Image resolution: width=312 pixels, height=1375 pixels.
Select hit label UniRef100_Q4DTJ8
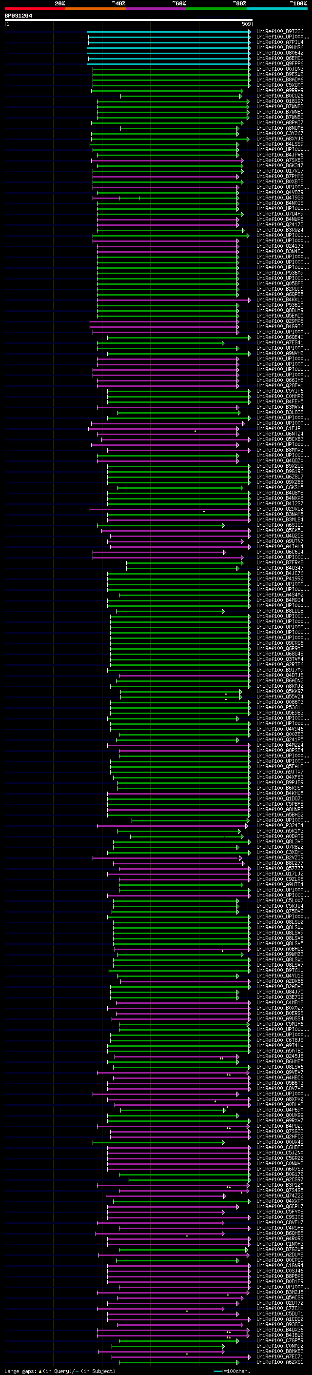(x=280, y=675)
